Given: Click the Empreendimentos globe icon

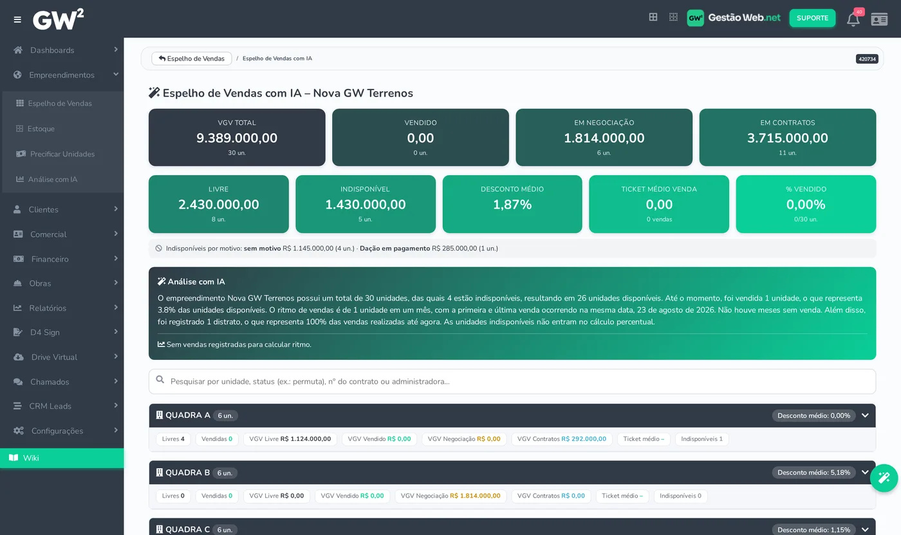Looking at the screenshot, I should (18, 75).
